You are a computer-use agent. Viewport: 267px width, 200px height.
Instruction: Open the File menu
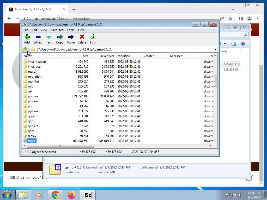coord(26,30)
